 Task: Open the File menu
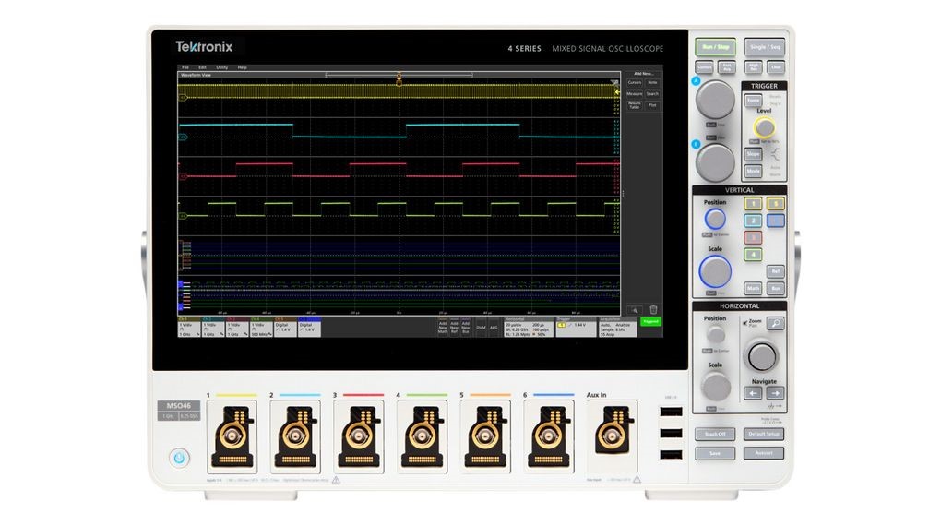pyautogui.click(x=185, y=67)
